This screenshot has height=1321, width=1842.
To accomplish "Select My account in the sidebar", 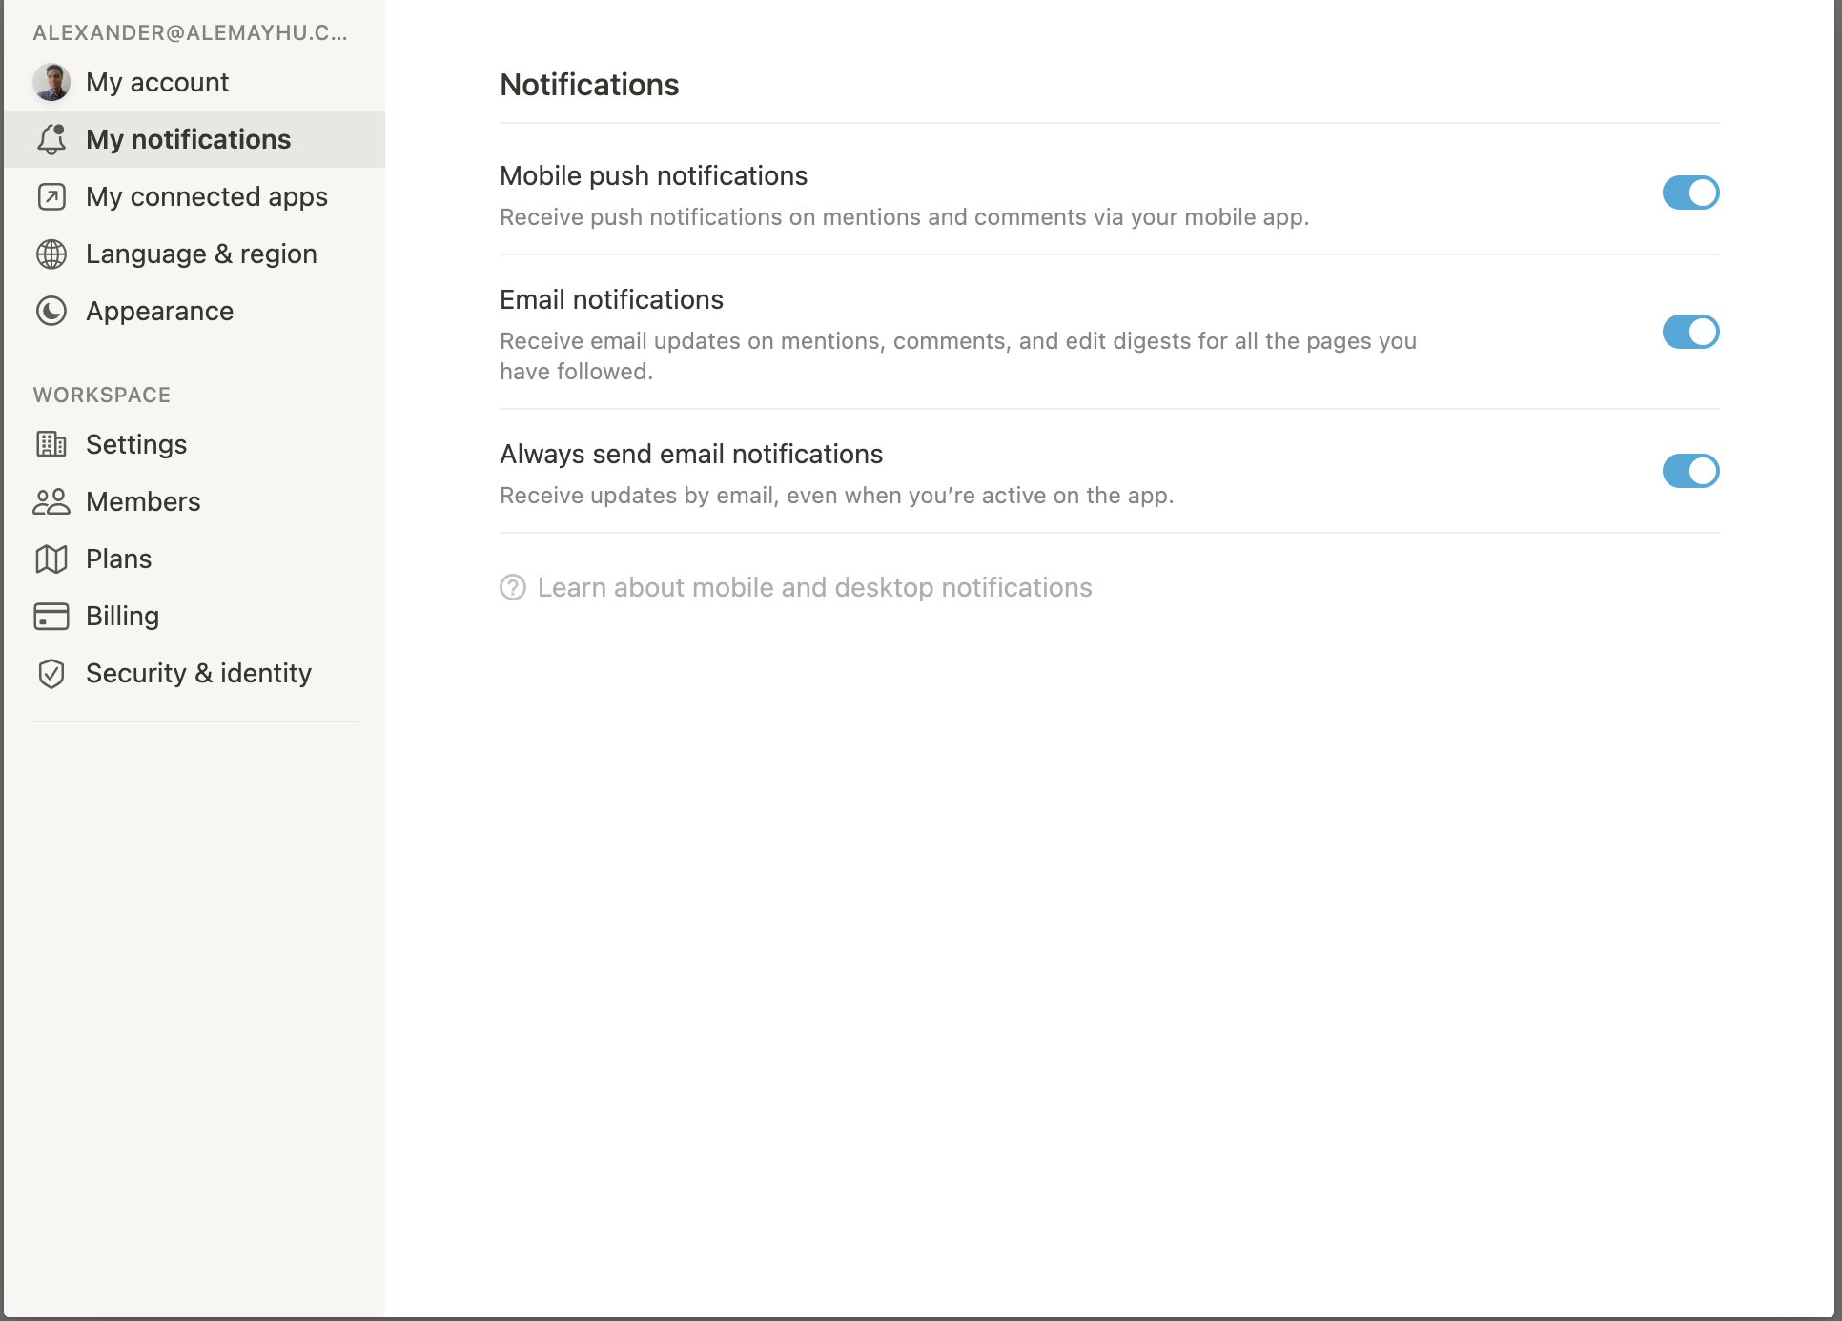I will point(155,82).
